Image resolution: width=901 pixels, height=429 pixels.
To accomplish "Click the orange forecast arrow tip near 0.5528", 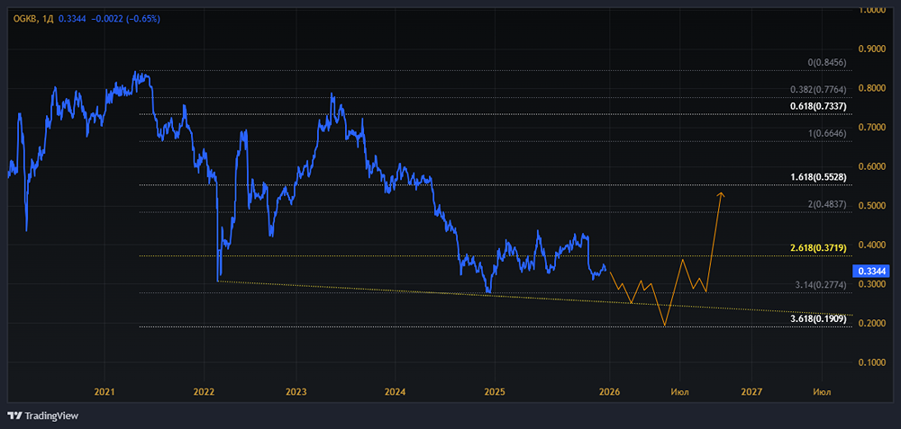I will point(721,195).
